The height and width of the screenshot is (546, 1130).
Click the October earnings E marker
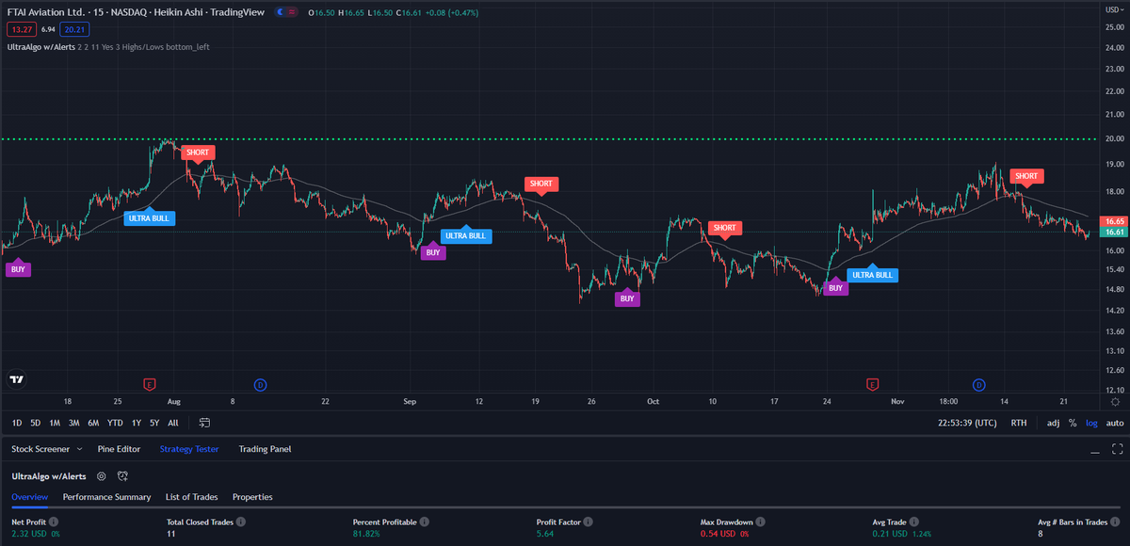point(872,384)
